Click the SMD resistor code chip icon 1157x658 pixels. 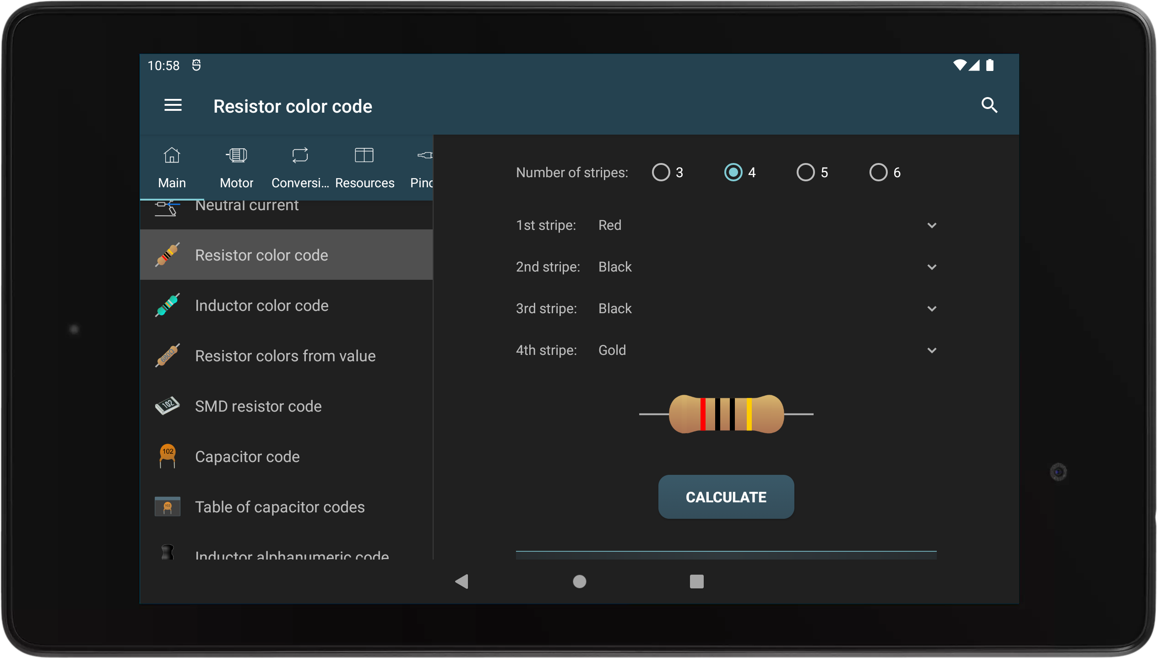168,406
